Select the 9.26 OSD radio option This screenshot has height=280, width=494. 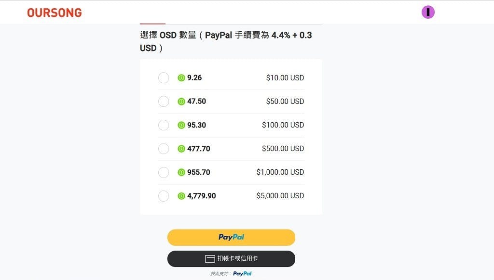pyautogui.click(x=164, y=78)
